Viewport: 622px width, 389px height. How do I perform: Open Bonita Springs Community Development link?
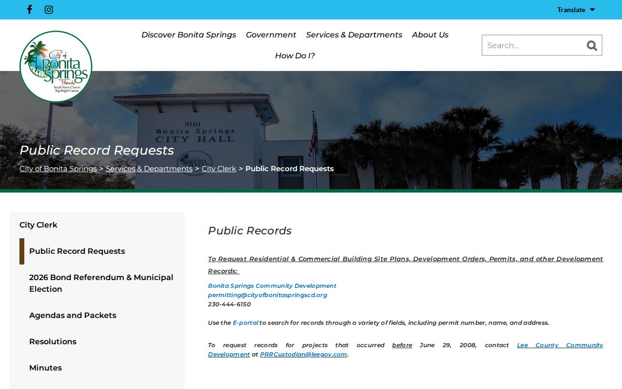(272, 286)
